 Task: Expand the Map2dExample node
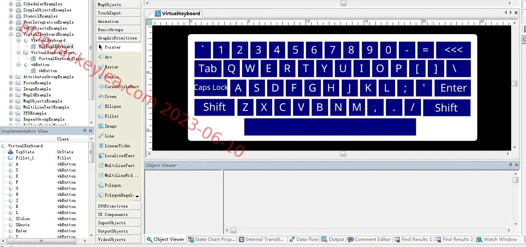click(x=11, y=95)
